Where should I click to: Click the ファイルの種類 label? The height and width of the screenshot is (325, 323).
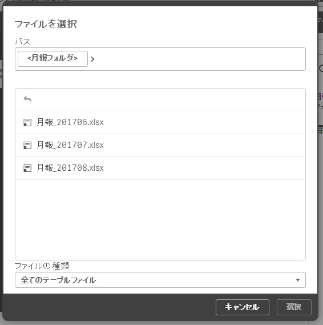coord(42,266)
